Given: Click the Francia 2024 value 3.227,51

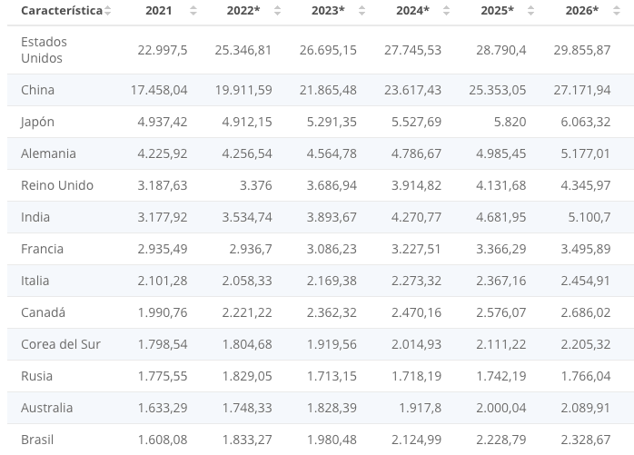Looking at the screenshot, I should (x=416, y=249).
